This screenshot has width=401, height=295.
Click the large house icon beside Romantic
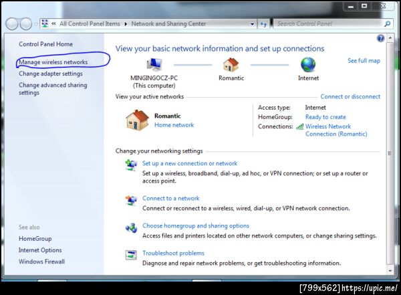137,120
